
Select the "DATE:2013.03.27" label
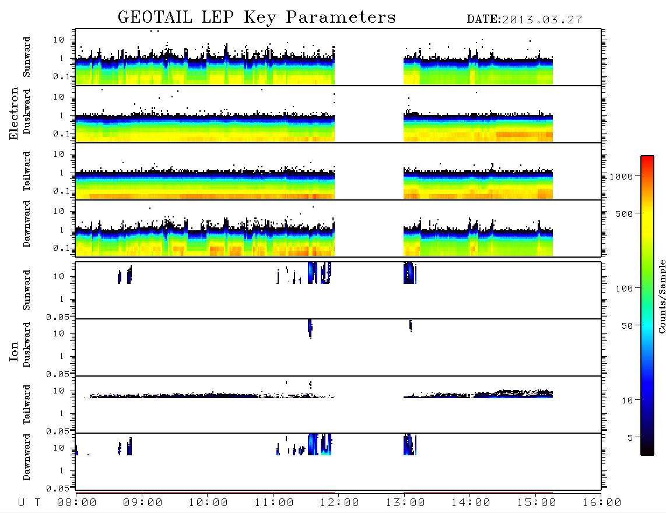(x=524, y=20)
